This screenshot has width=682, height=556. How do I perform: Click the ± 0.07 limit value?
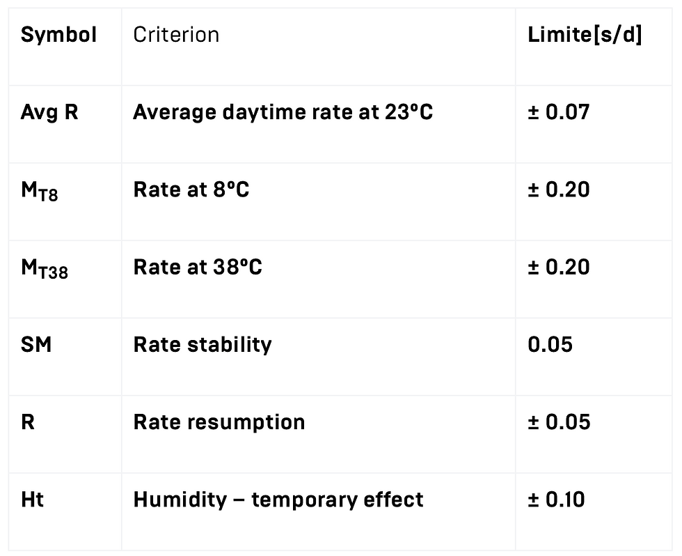click(558, 112)
